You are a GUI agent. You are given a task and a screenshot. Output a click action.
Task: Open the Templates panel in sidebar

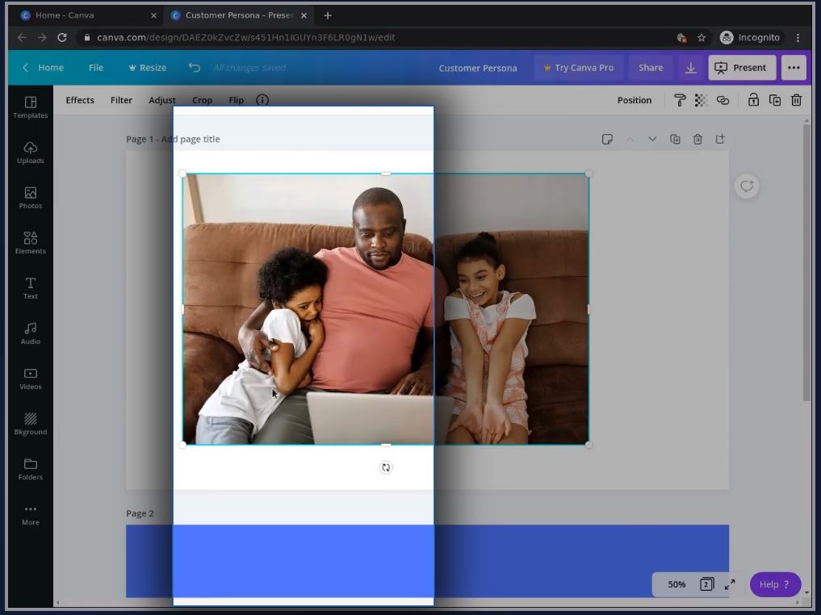click(31, 107)
